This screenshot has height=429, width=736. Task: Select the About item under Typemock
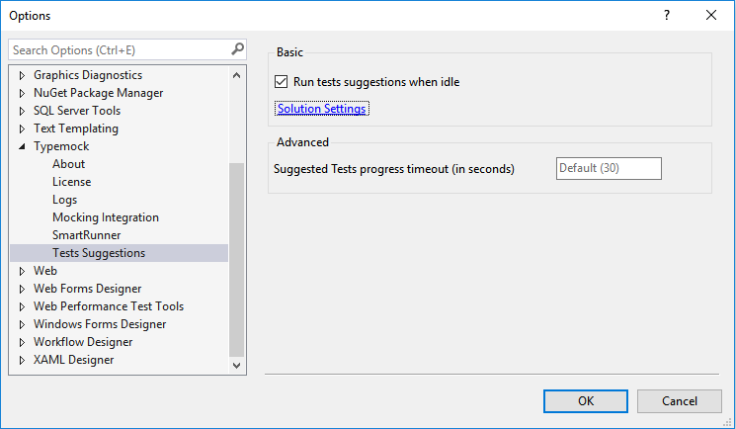pyautogui.click(x=68, y=164)
